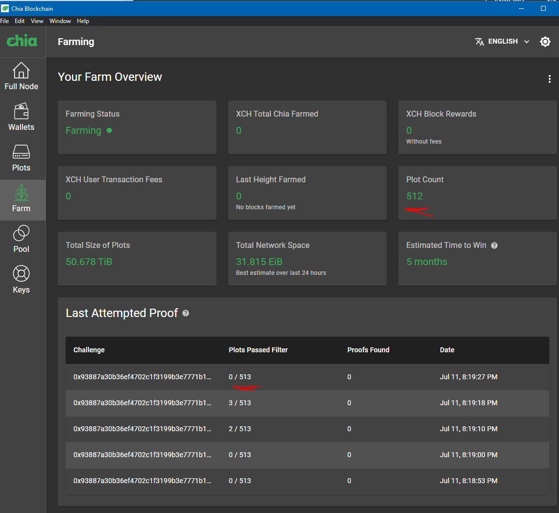This screenshot has width=559, height=513.
Task: Click the Proofs Found column header
Action: coord(368,350)
